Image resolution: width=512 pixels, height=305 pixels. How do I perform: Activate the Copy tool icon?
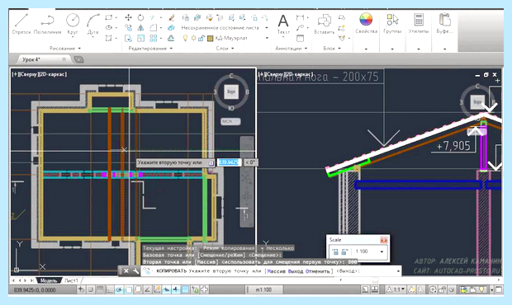tap(128, 28)
